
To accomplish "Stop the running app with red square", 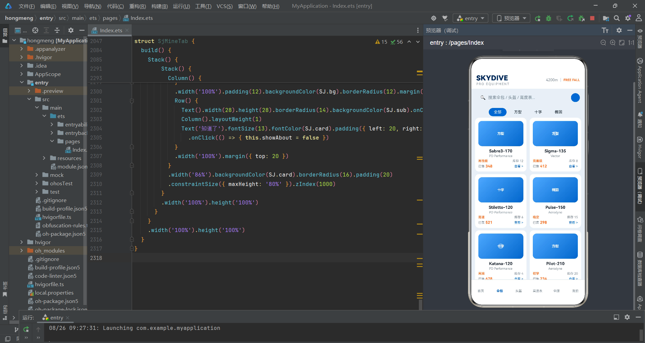I will (592, 18).
